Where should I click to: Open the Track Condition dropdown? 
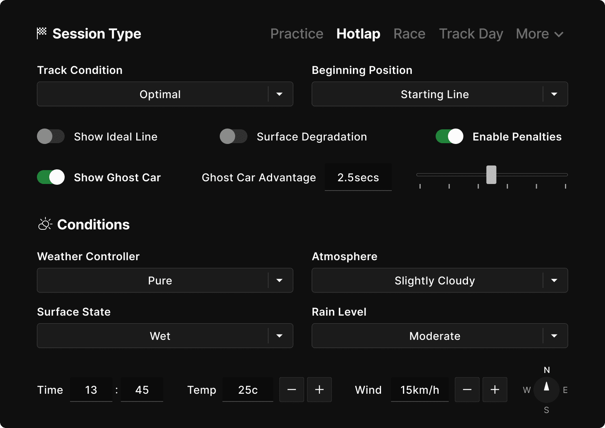tap(165, 94)
